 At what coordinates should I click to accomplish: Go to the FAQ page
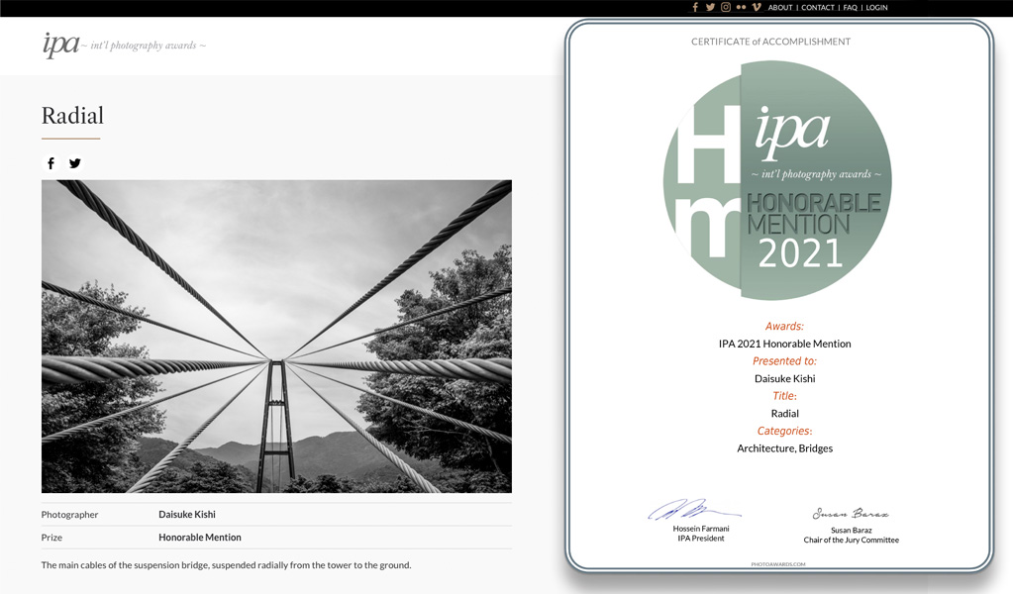click(x=850, y=8)
